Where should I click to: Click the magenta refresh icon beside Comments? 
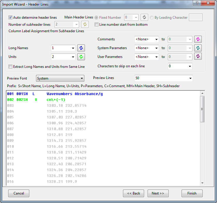pyautogui.click(x=198, y=39)
